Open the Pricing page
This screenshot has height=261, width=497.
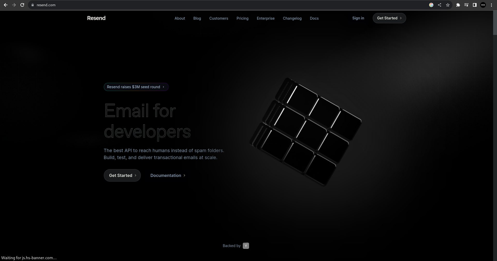[x=243, y=18]
